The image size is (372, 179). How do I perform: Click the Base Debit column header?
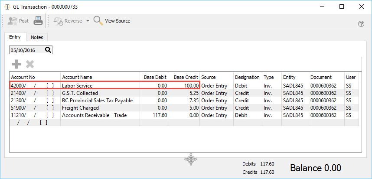tap(154, 77)
